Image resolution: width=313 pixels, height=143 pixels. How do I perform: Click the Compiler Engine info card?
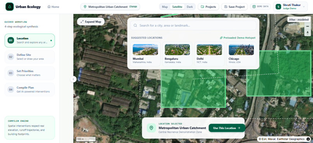(30, 127)
